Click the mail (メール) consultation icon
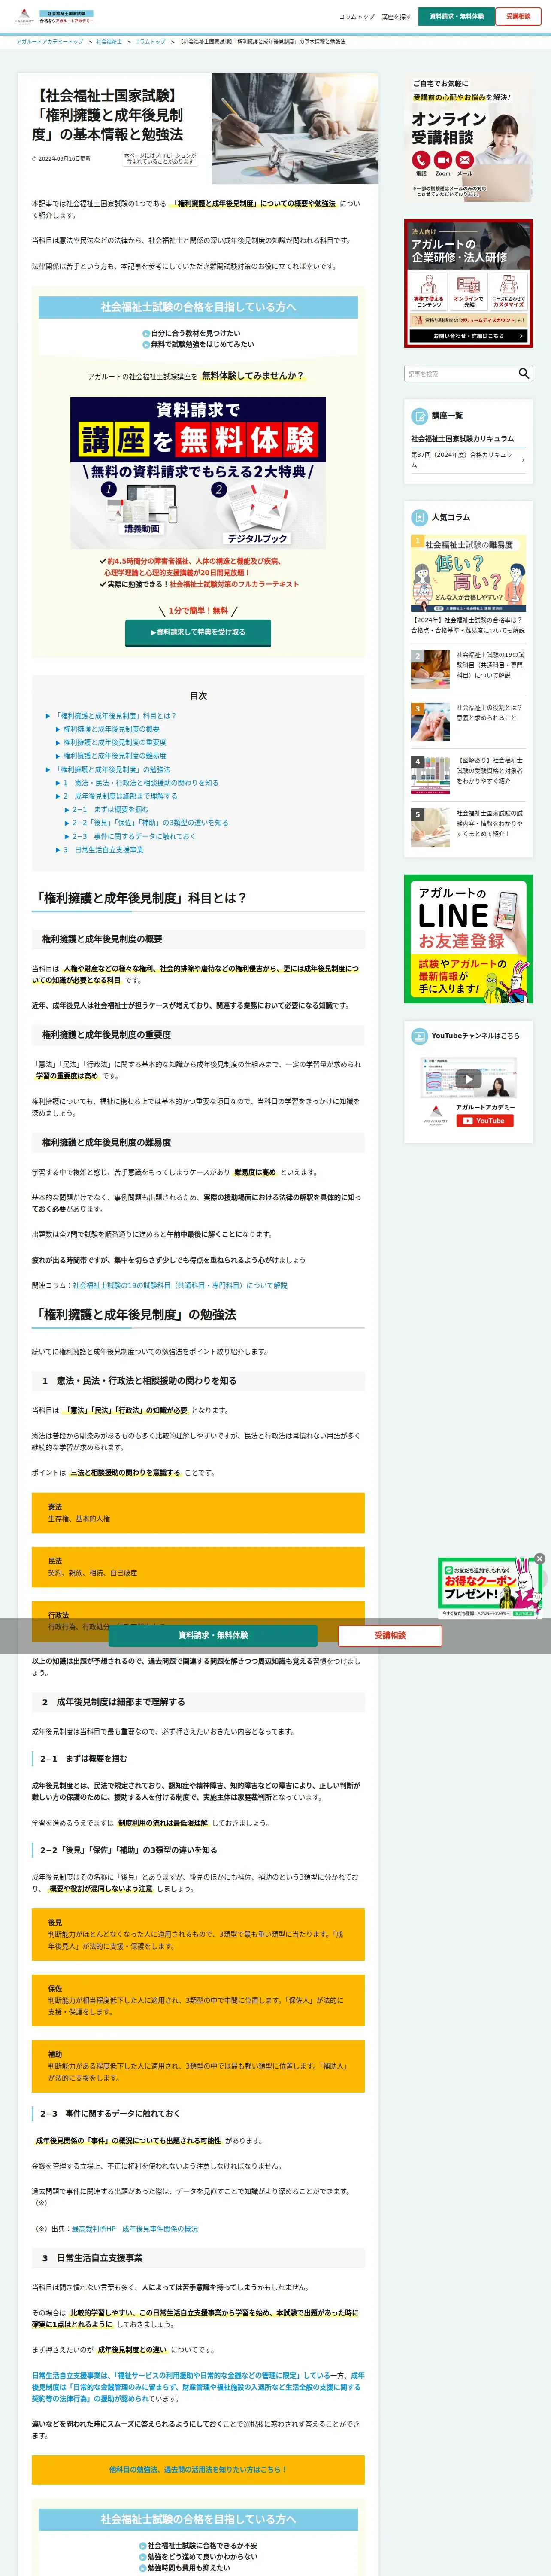The image size is (551, 2576). [465, 160]
